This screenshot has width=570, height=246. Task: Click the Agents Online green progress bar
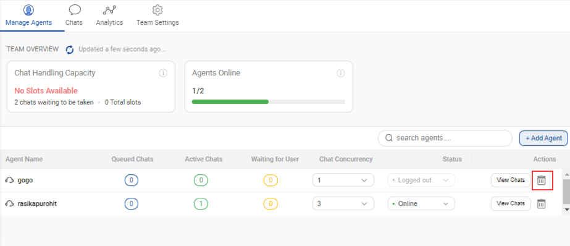(x=230, y=102)
